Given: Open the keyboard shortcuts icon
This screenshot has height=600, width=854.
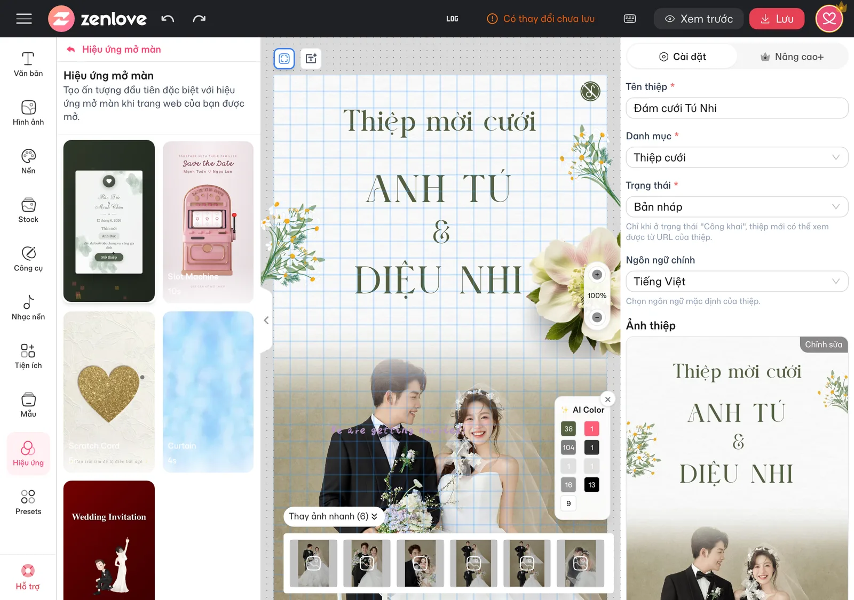Looking at the screenshot, I should (x=630, y=19).
